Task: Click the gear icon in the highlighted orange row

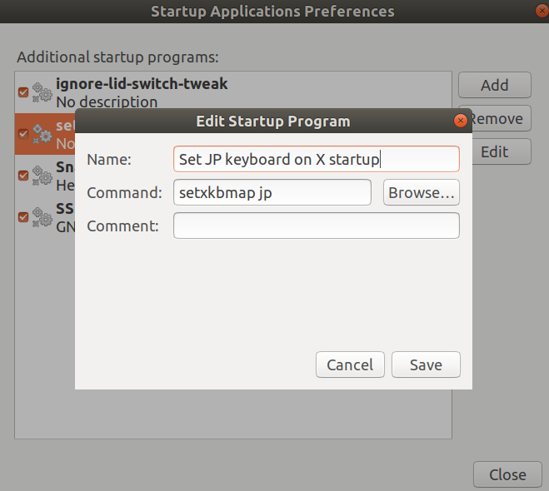Action: (42, 134)
